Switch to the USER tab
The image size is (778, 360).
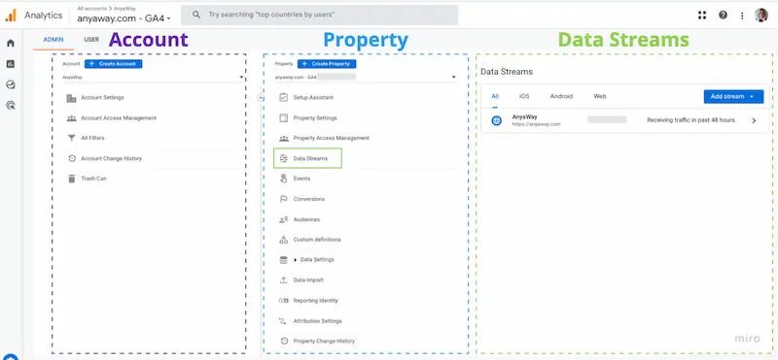91,40
